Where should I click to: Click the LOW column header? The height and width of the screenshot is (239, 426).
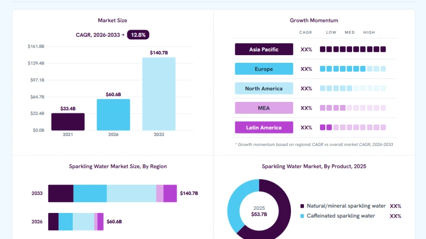pyautogui.click(x=331, y=32)
